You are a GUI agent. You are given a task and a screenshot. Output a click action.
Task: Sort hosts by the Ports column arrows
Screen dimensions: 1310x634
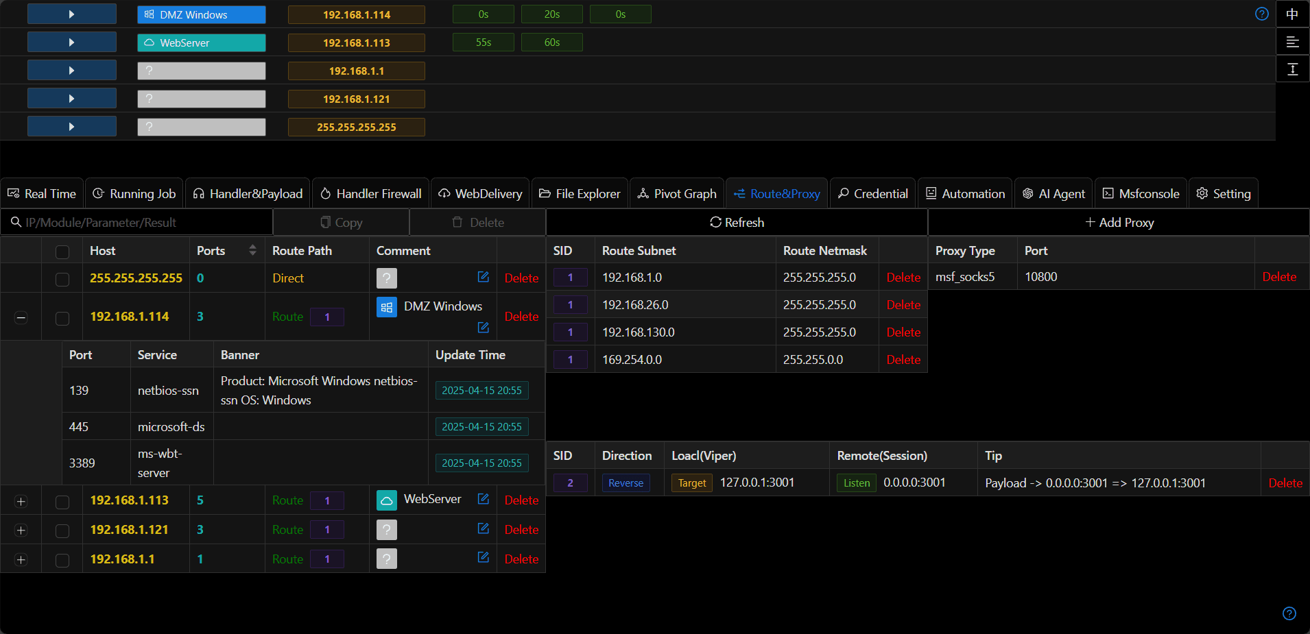point(252,250)
